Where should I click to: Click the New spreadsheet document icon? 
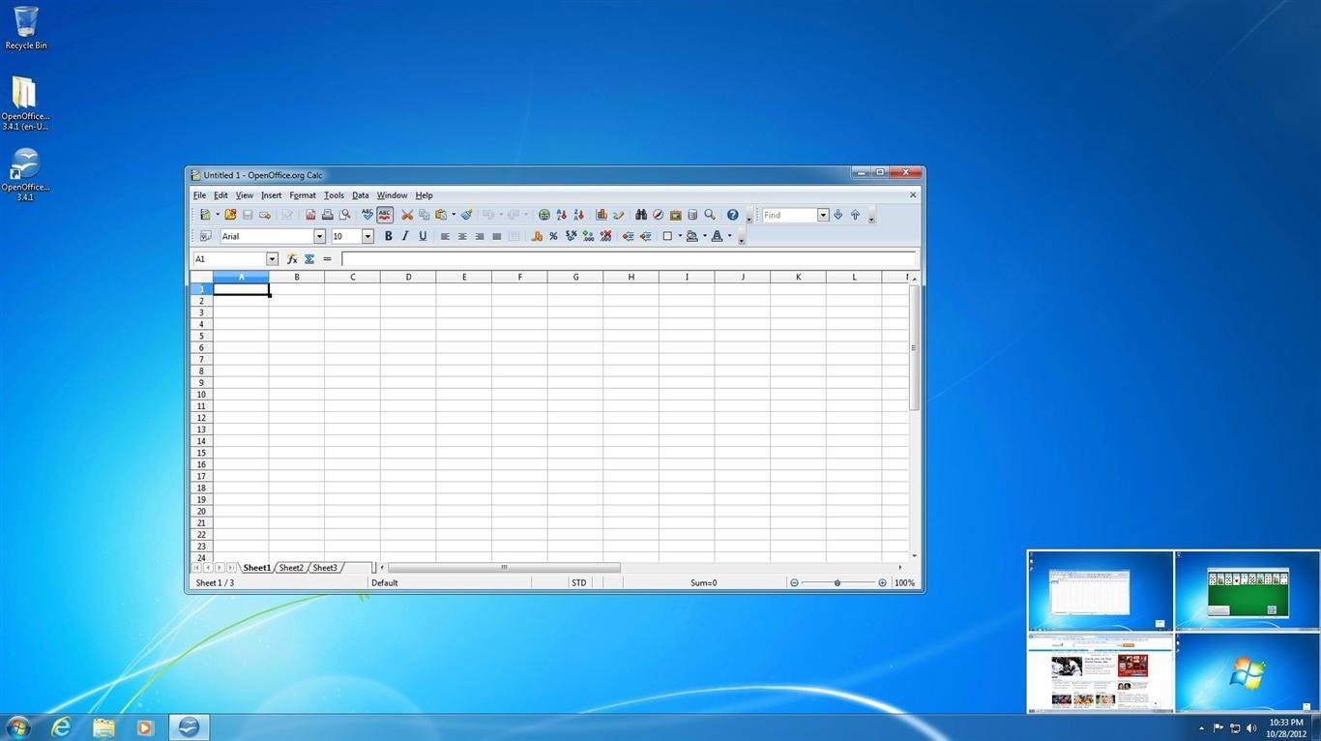coord(205,215)
